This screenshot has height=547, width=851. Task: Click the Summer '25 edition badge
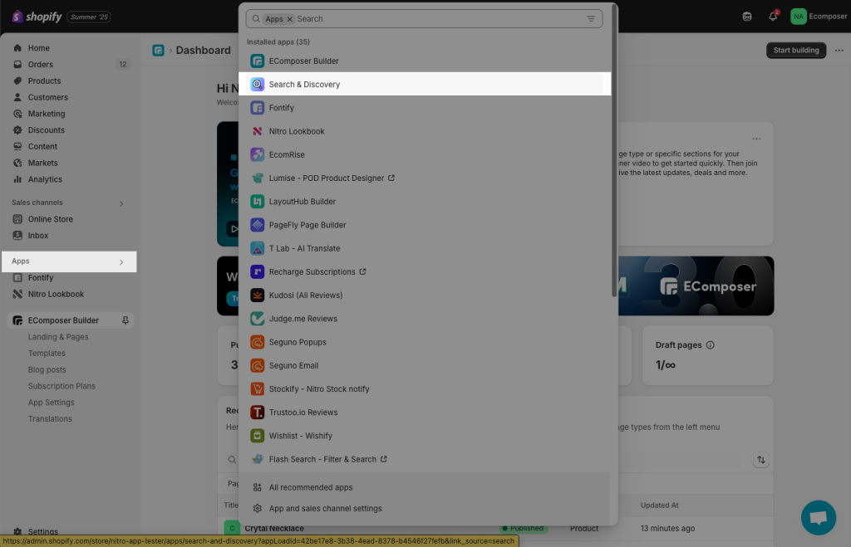(89, 17)
